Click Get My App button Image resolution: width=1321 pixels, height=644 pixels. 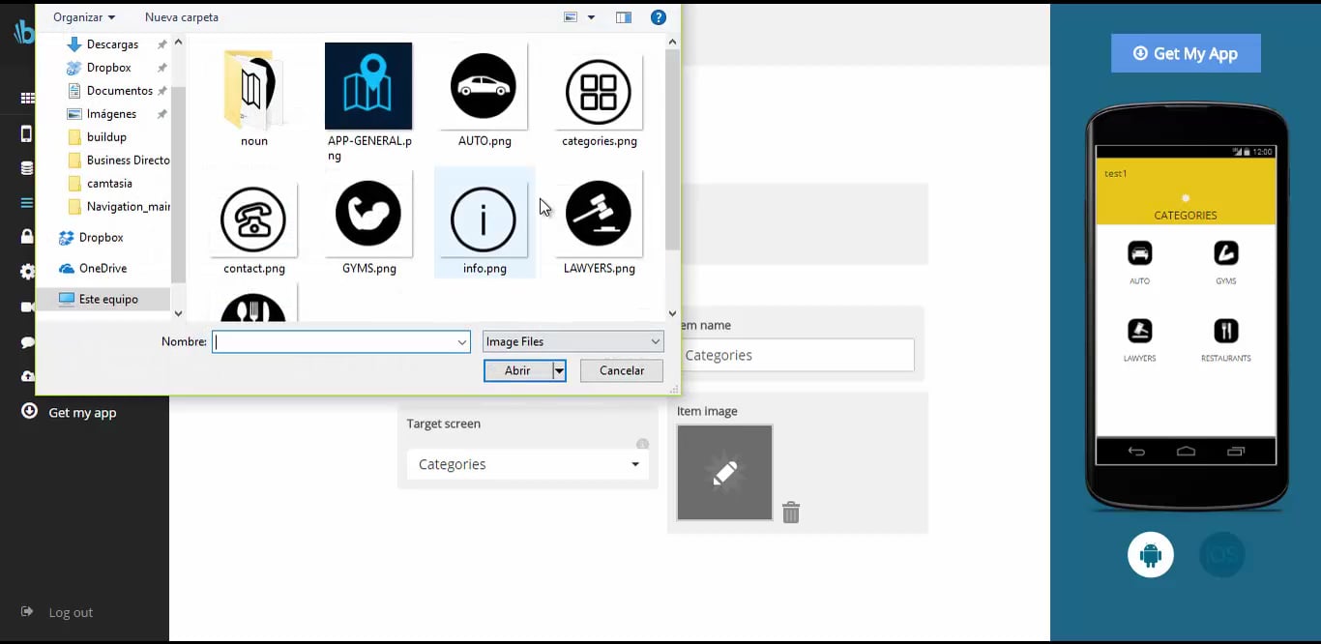(1186, 53)
